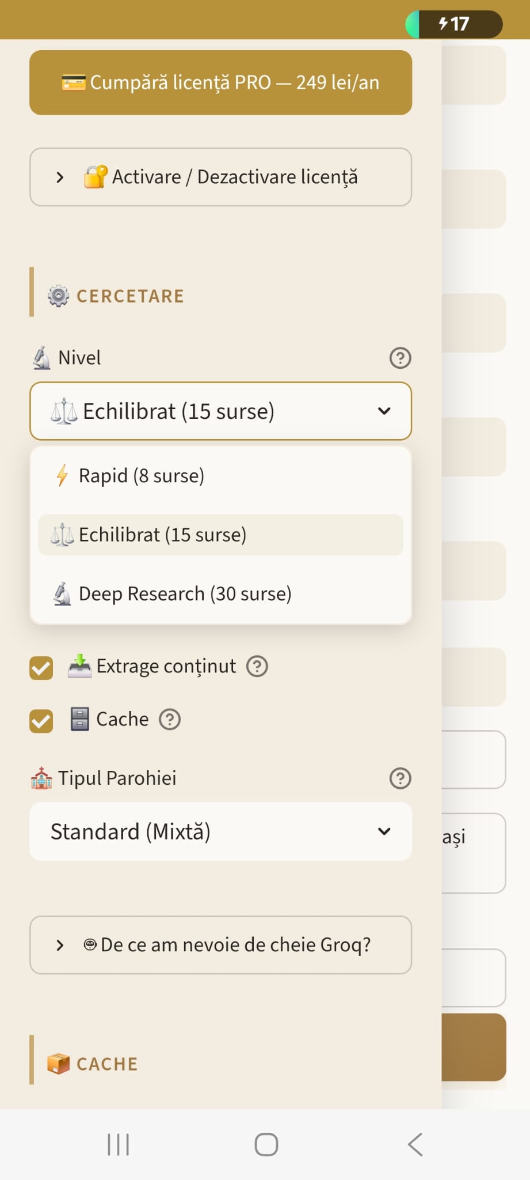Tap the battery indicator showing 17

point(454,24)
